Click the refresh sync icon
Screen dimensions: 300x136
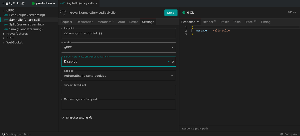click(23, 3)
